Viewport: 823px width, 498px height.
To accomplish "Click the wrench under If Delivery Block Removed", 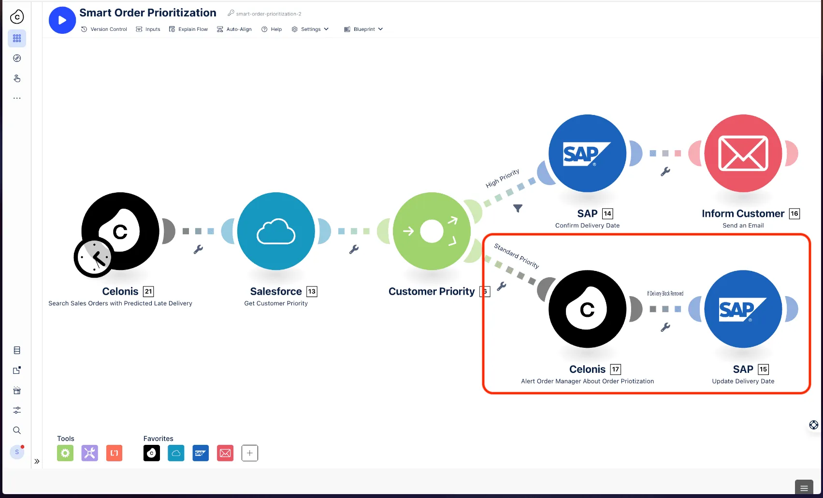I will pos(665,327).
